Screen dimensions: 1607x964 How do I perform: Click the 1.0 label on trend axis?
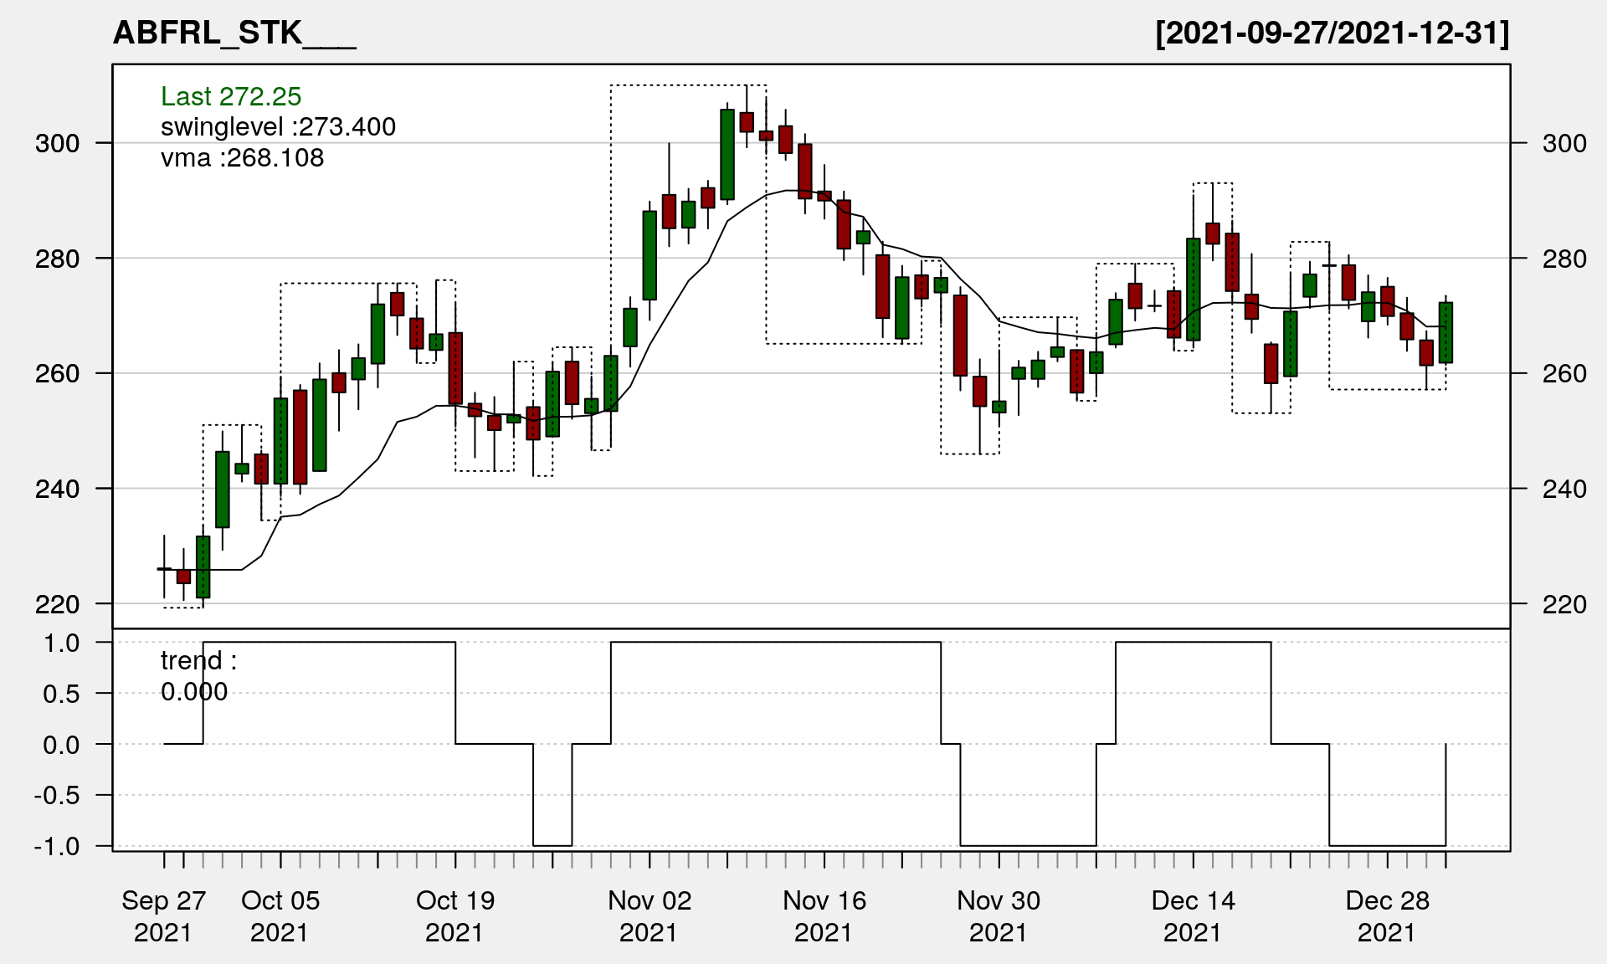click(62, 643)
